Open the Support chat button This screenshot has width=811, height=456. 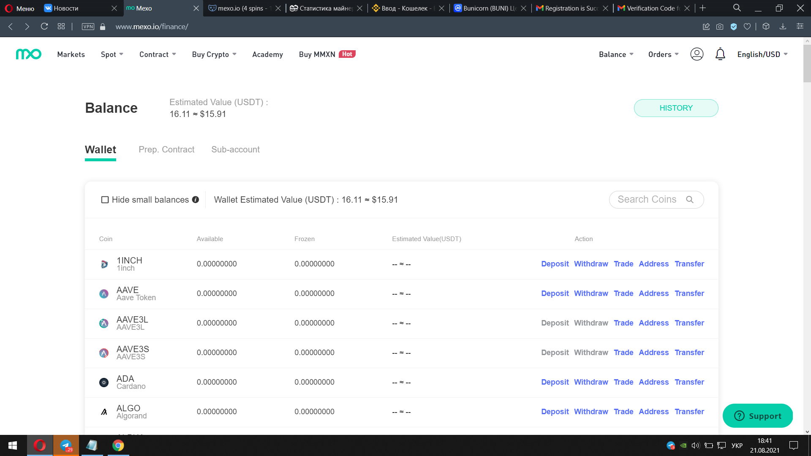coord(758,416)
